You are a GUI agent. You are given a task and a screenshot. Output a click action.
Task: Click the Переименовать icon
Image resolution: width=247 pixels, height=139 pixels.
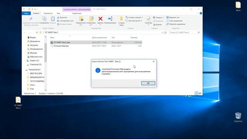tap(110, 19)
